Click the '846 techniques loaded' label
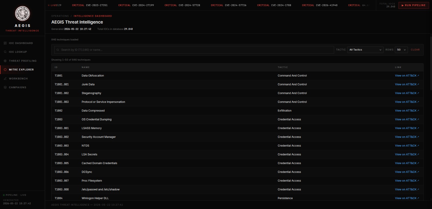Image resolution: width=432 pixels, height=209 pixels. [65, 40]
